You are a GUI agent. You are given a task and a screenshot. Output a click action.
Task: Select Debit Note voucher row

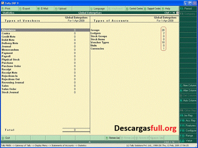click(x=45, y=40)
